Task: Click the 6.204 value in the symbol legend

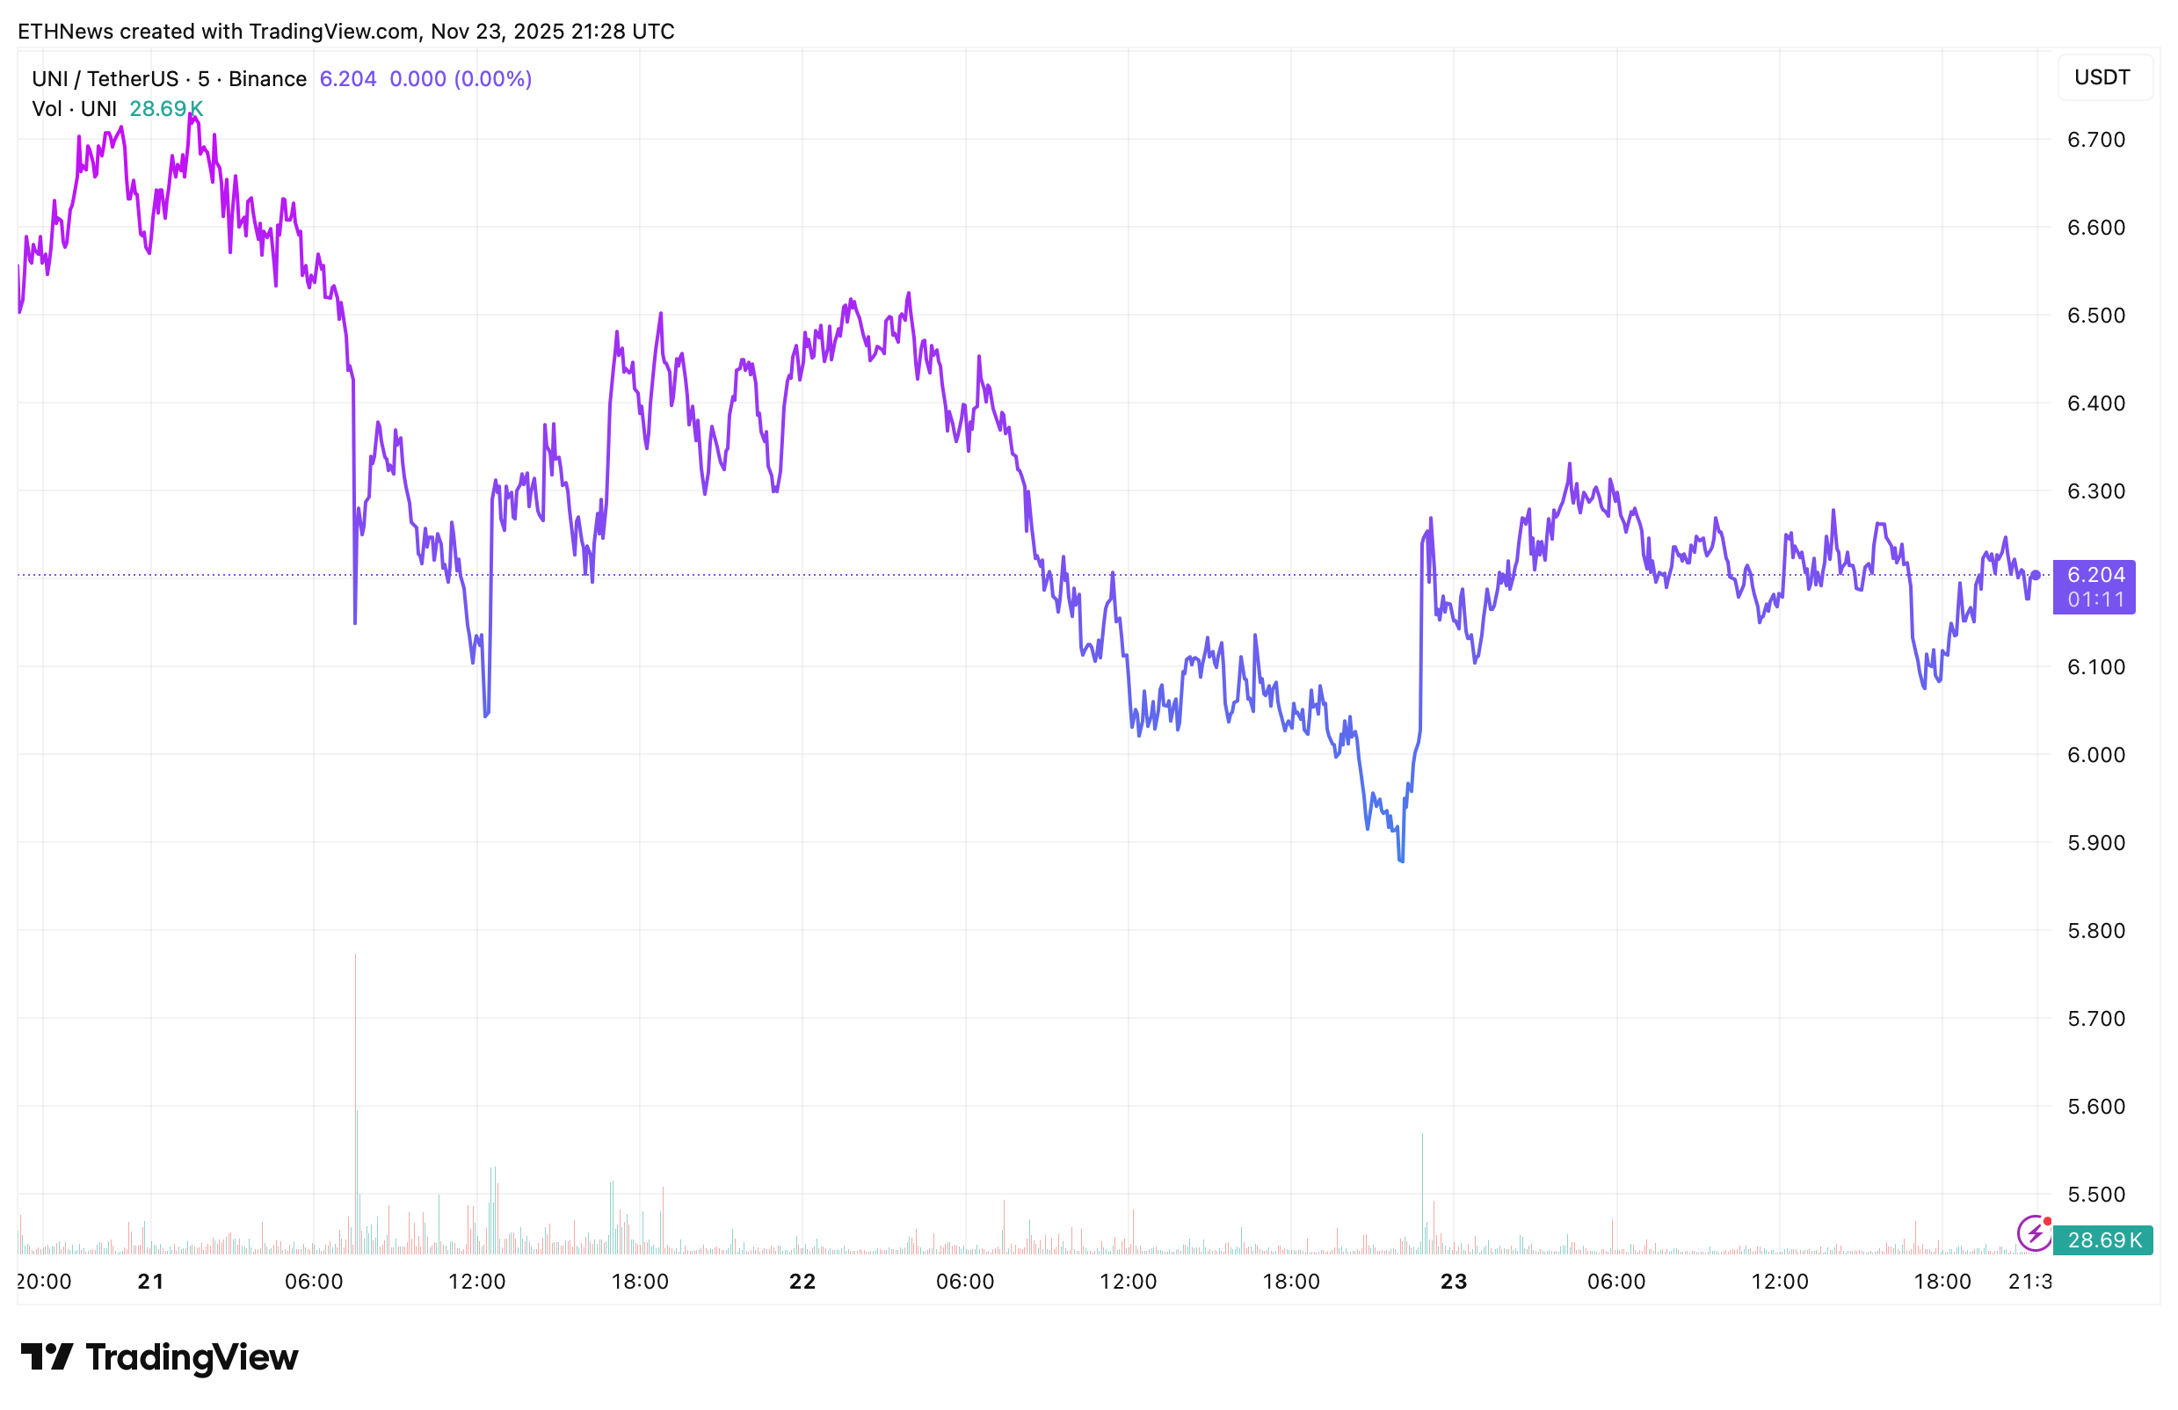Action: pos(348,79)
